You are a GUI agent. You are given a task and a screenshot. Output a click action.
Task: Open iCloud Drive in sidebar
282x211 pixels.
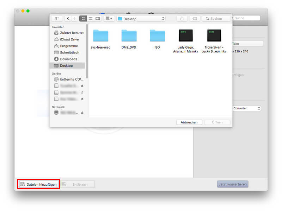(66, 39)
